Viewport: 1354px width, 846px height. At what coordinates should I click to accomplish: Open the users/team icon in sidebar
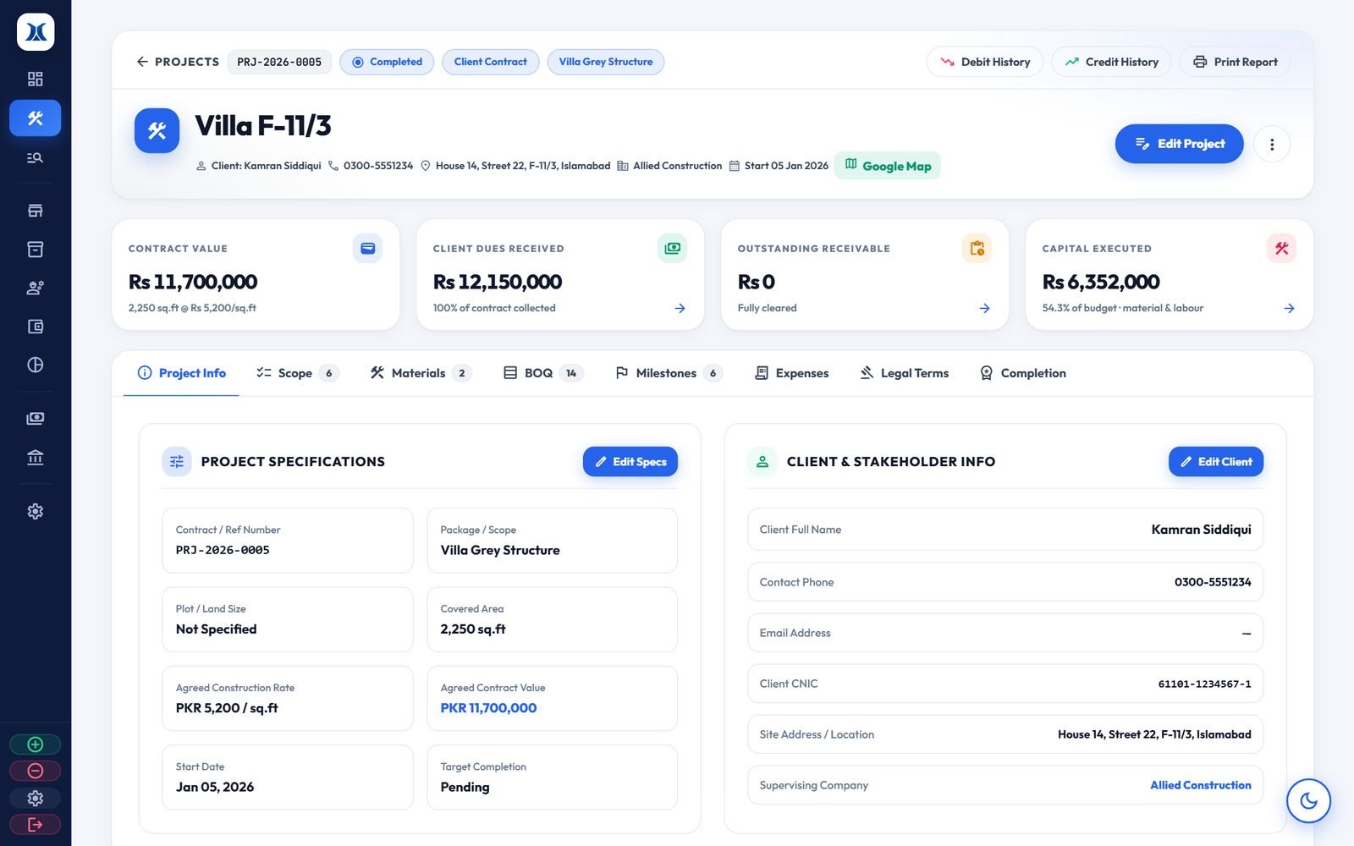tap(35, 288)
